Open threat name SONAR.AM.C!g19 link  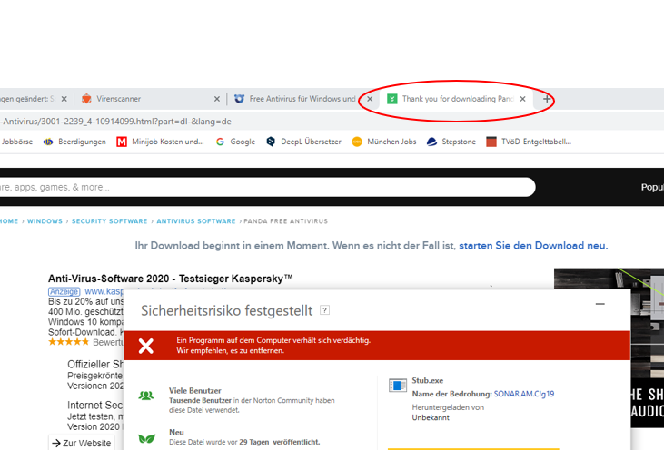[x=524, y=394]
